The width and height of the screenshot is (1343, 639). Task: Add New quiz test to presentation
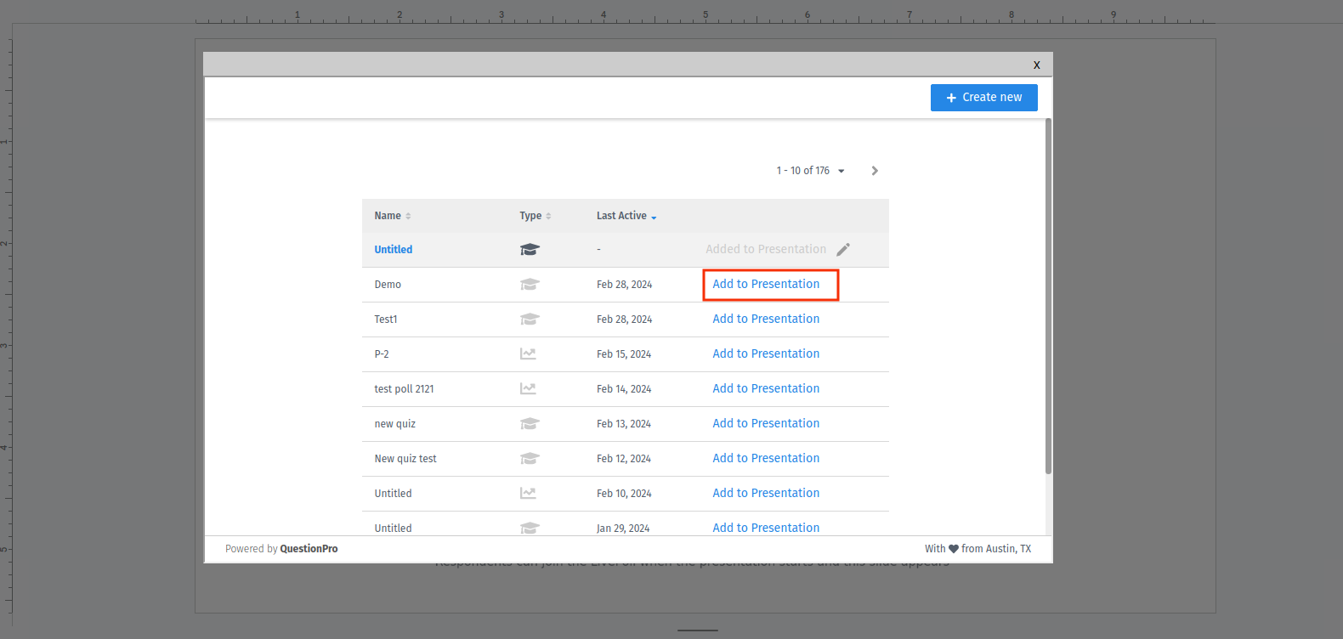click(766, 459)
